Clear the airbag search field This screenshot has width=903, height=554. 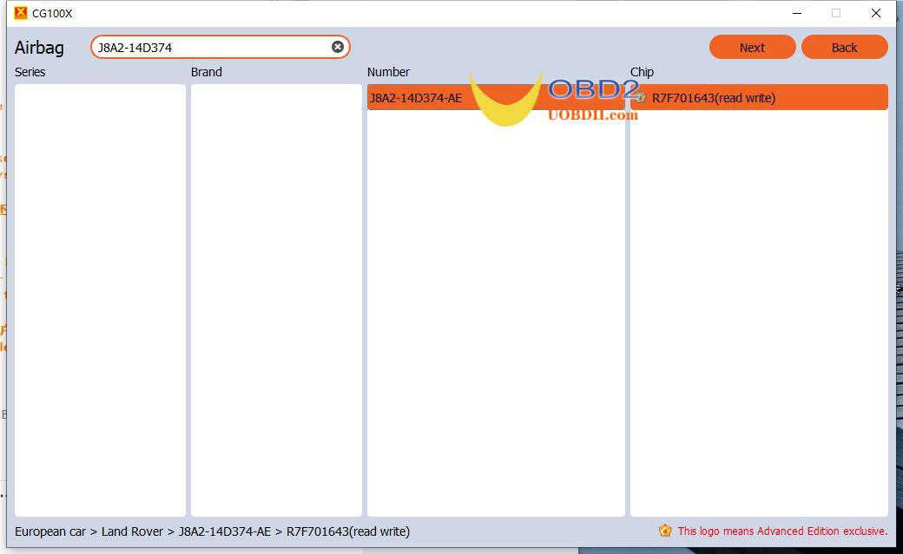(338, 47)
